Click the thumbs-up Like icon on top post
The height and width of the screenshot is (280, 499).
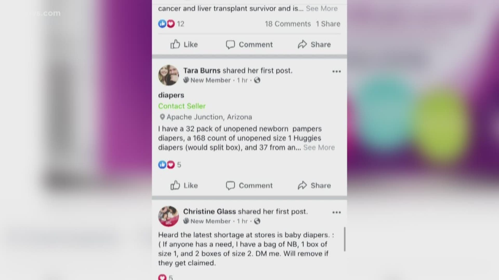(175, 44)
